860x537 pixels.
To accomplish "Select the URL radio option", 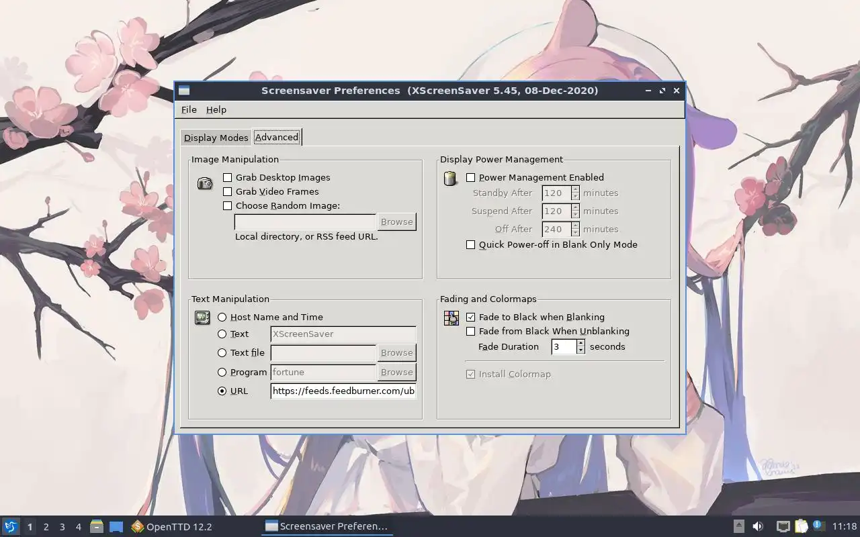I will pos(222,391).
